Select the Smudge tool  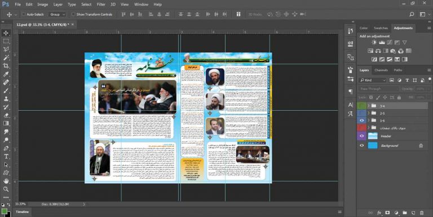pyautogui.click(x=6, y=132)
